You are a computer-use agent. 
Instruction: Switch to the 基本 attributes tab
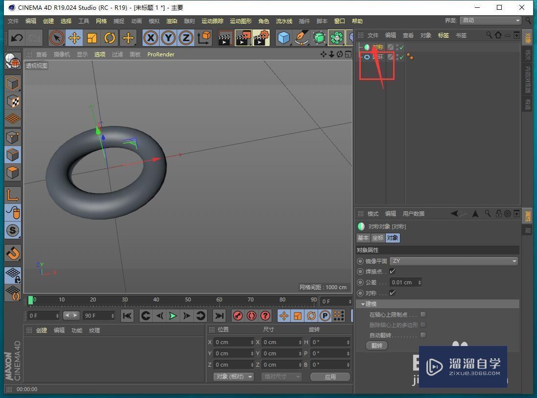click(363, 238)
